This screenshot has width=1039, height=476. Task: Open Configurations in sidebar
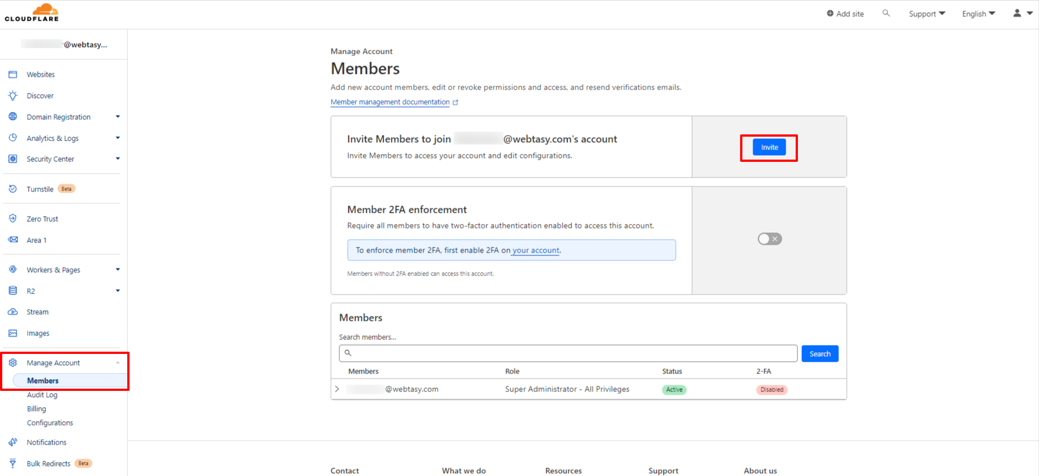[50, 423]
